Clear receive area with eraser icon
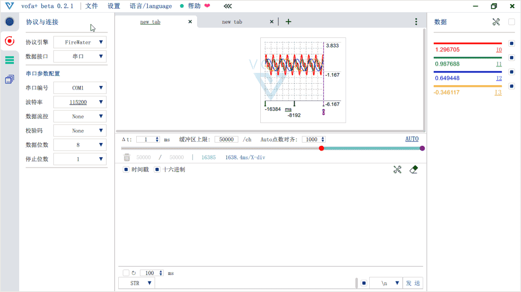The image size is (521, 292). pos(414,169)
